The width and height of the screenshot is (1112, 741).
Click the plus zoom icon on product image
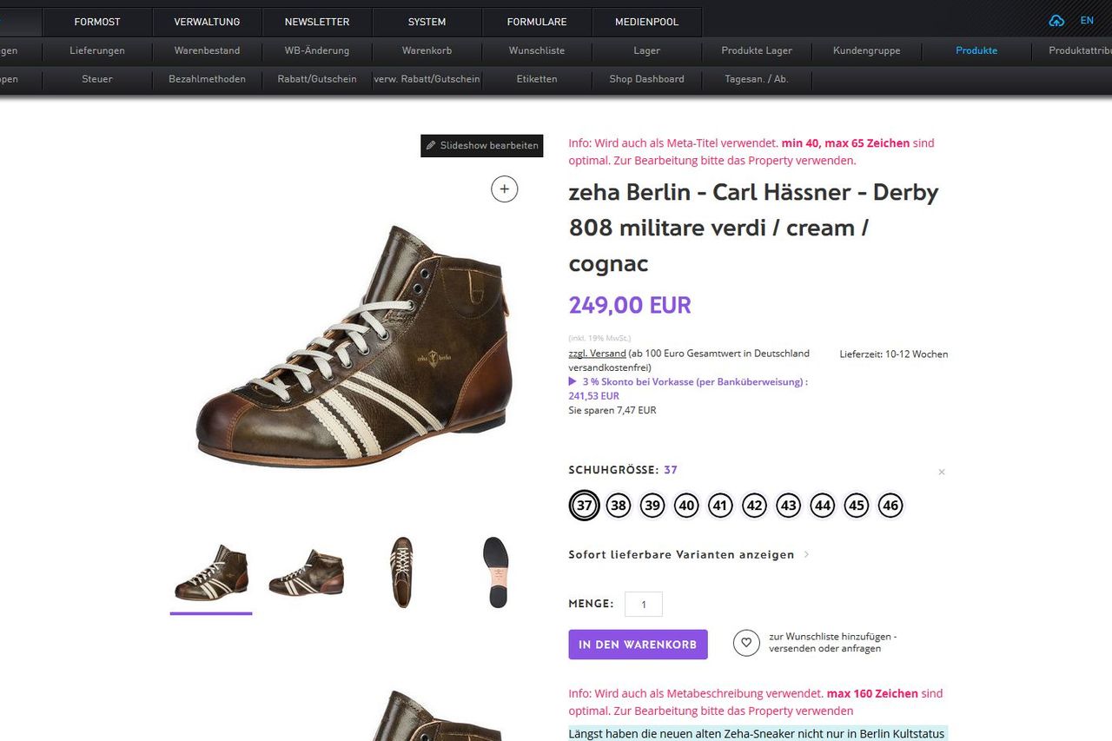point(504,189)
